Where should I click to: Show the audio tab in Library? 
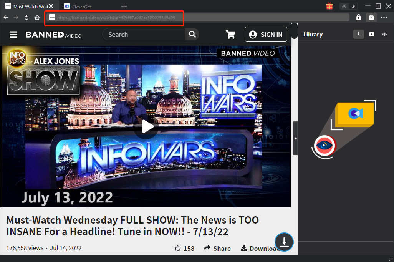tap(384, 34)
